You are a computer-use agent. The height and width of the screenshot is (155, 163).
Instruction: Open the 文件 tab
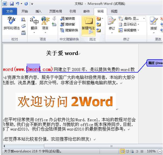(x=10, y=11)
